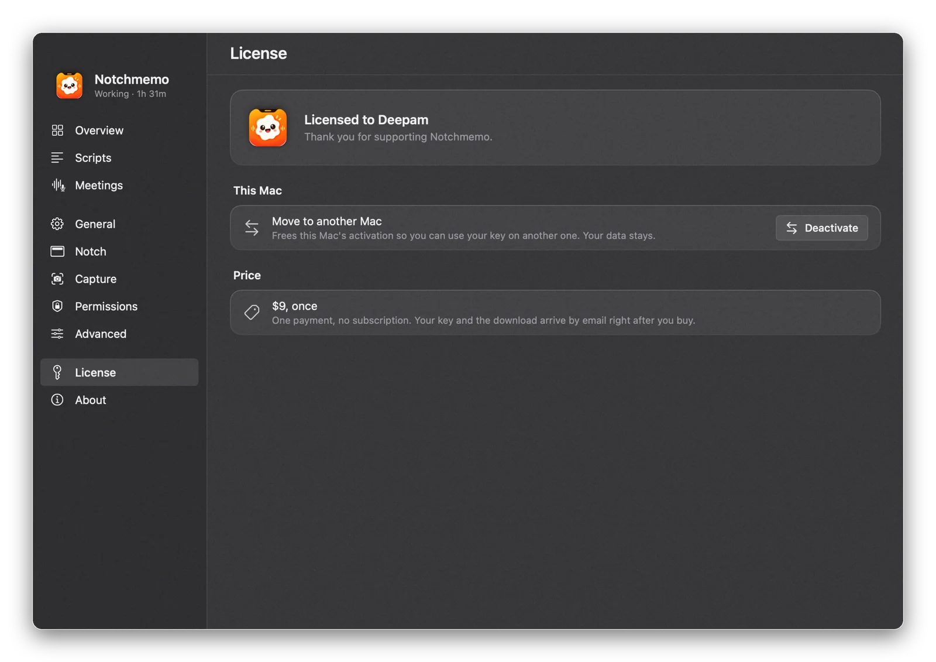
Task: Open the Permissions page
Action: point(119,306)
